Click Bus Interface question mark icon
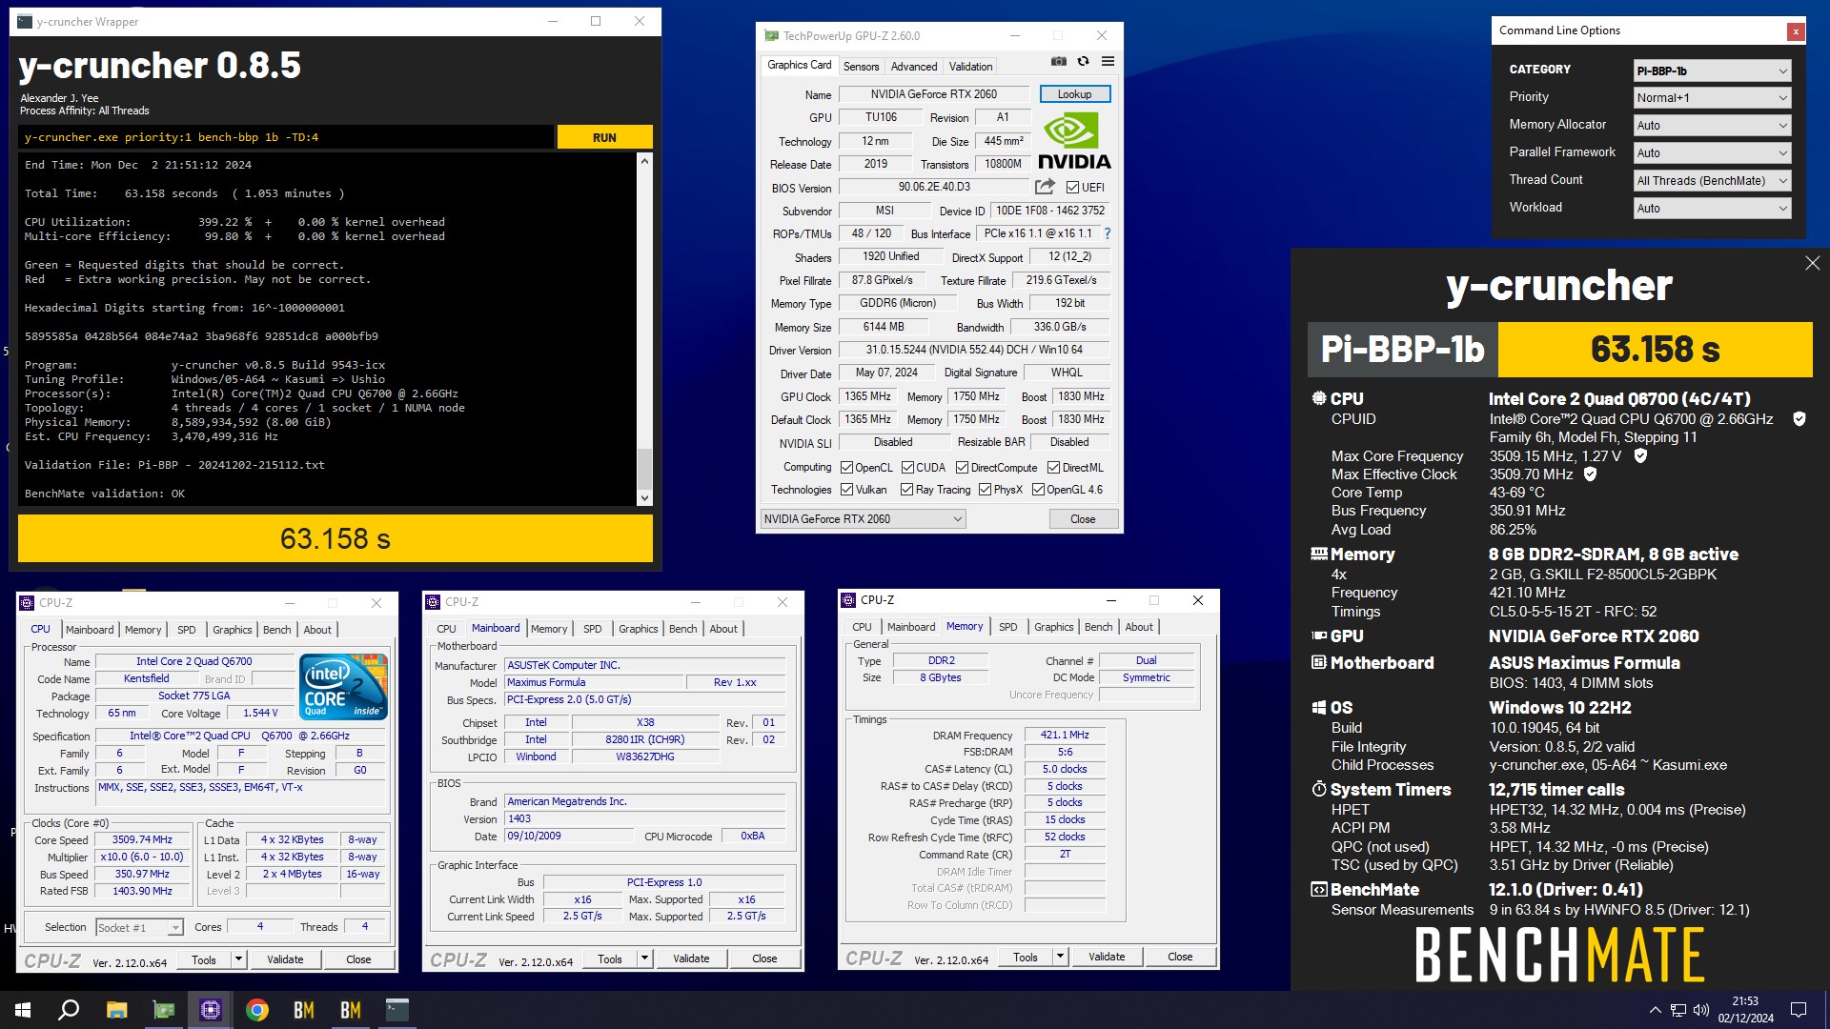Viewport: 1830px width, 1029px height. click(1107, 233)
